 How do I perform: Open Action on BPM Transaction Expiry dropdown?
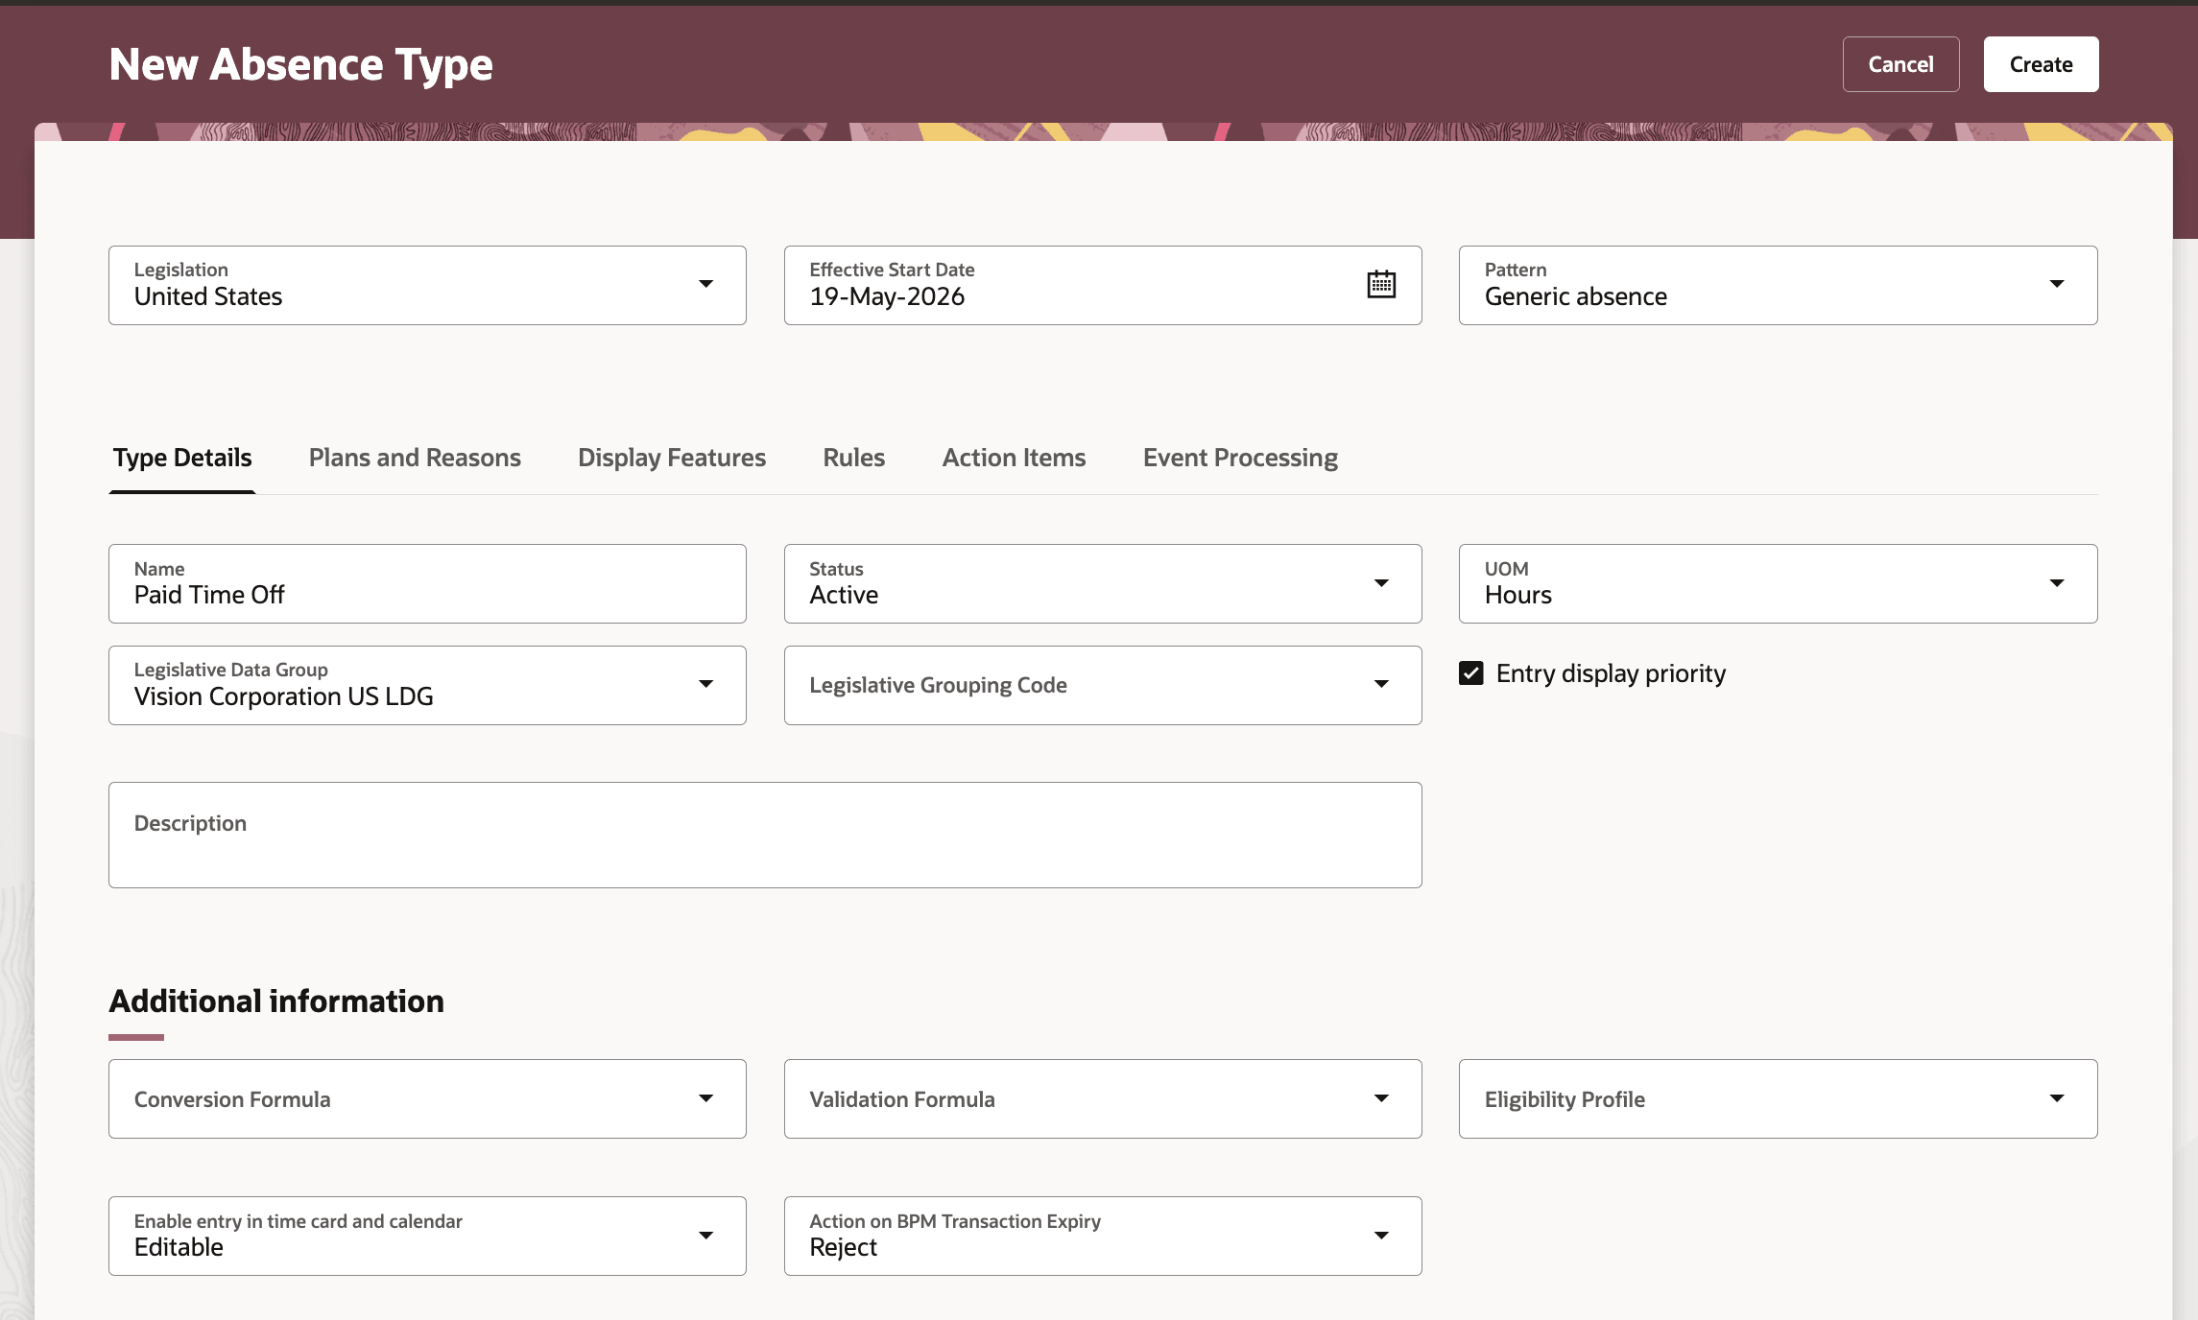[x=1381, y=1236]
